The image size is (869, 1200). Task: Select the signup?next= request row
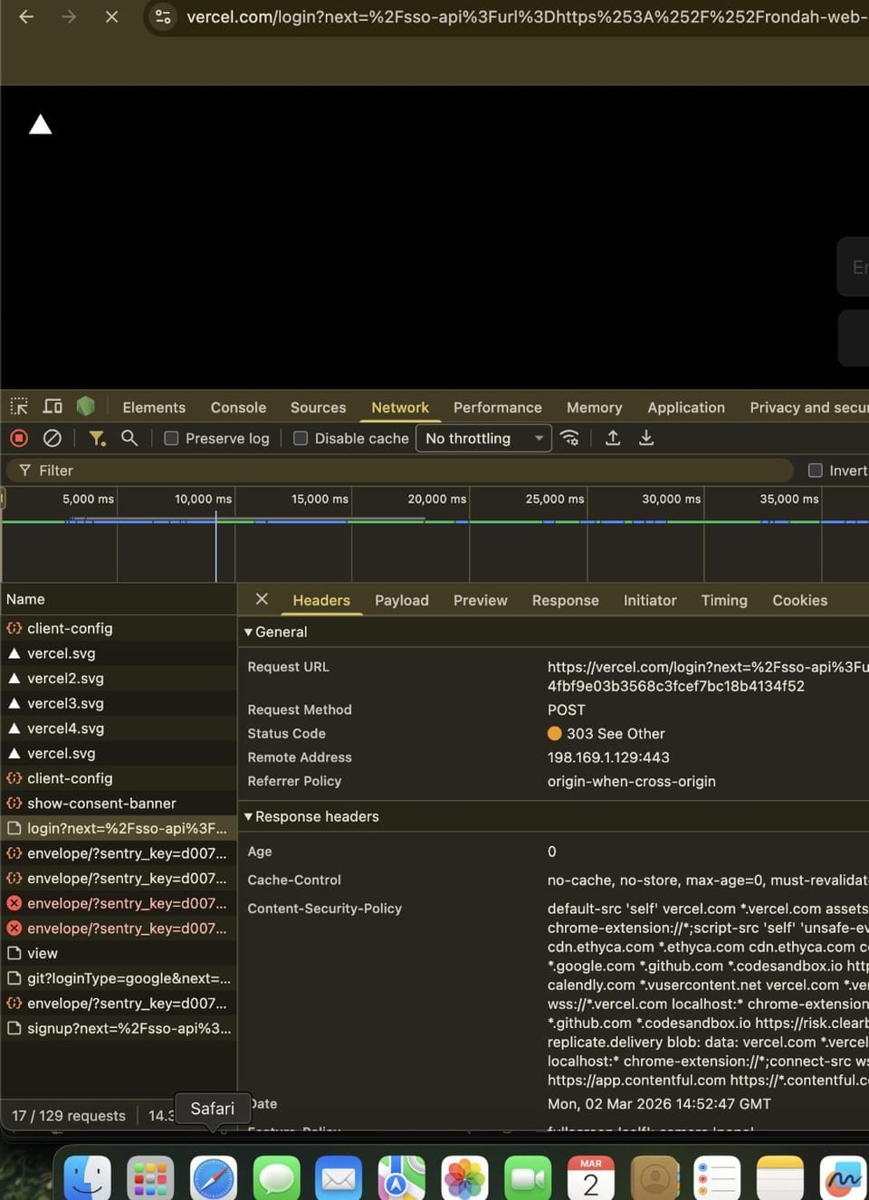pos(119,1028)
